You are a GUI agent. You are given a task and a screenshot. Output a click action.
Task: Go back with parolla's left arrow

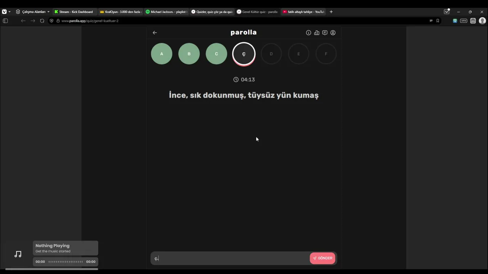[155, 33]
